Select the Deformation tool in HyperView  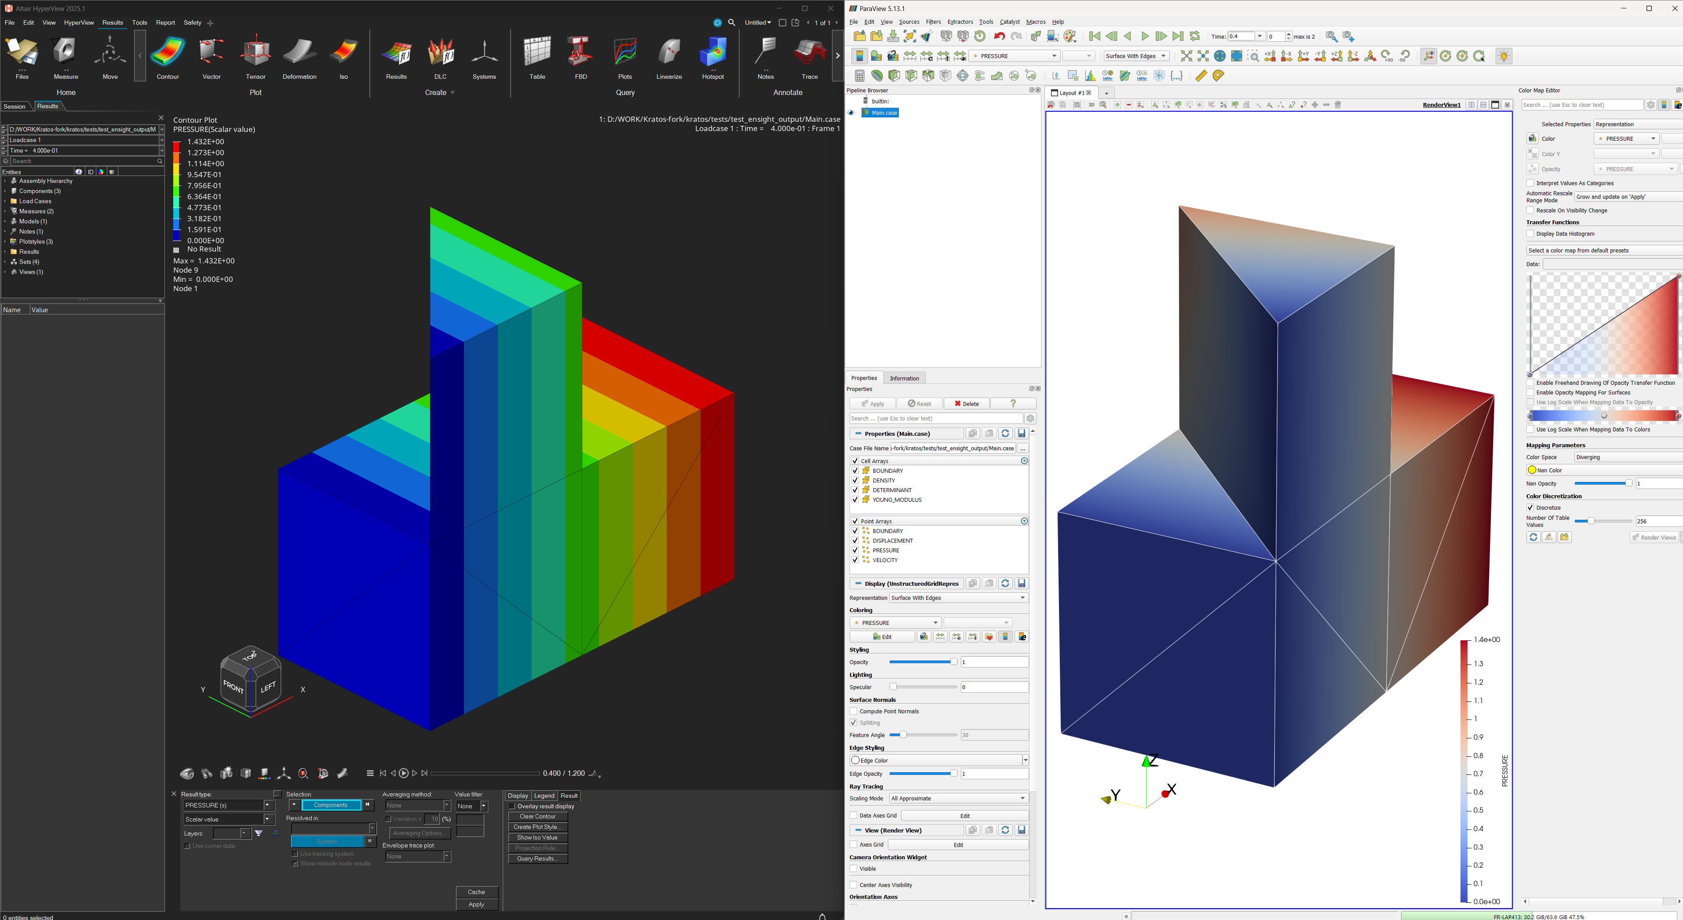[x=299, y=58]
